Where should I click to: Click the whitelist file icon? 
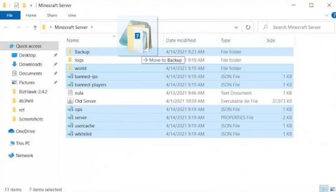(x=70, y=134)
